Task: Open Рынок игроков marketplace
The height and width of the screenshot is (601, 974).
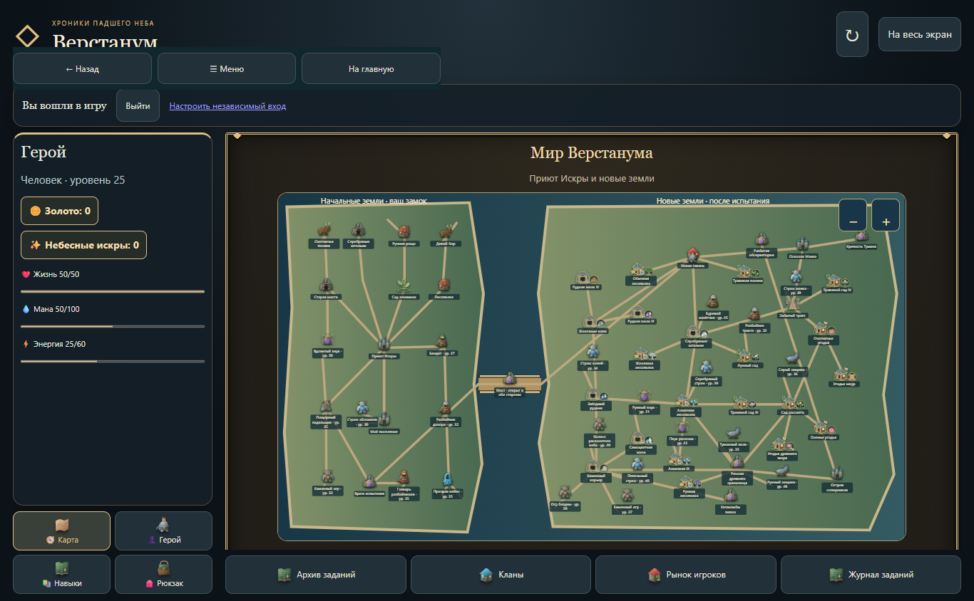Action: [686, 575]
